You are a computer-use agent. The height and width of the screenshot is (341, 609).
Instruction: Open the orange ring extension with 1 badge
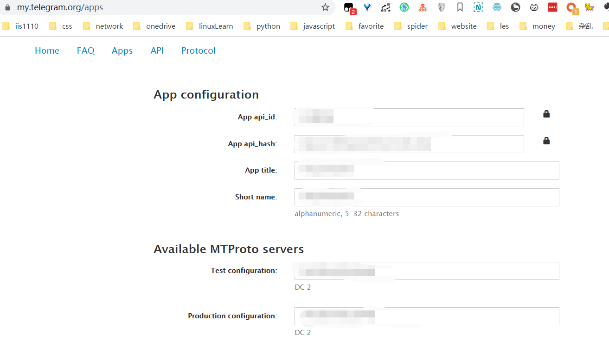coord(572,8)
